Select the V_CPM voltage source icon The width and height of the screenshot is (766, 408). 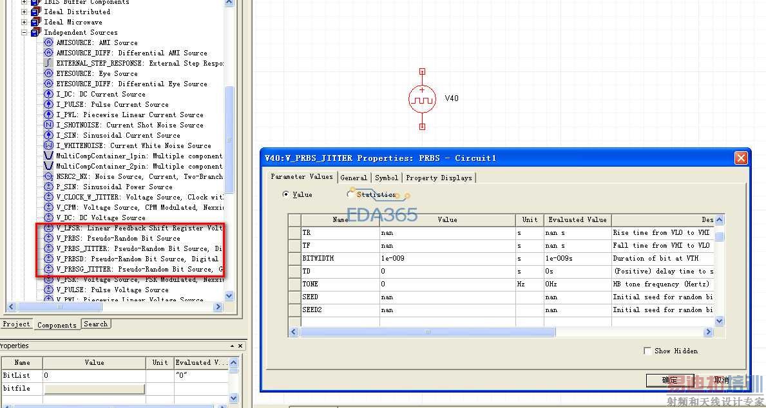click(x=48, y=207)
